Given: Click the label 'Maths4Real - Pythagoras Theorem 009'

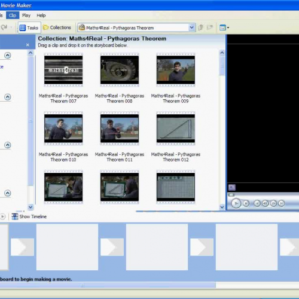Looking at the screenshot, I should point(176,99).
